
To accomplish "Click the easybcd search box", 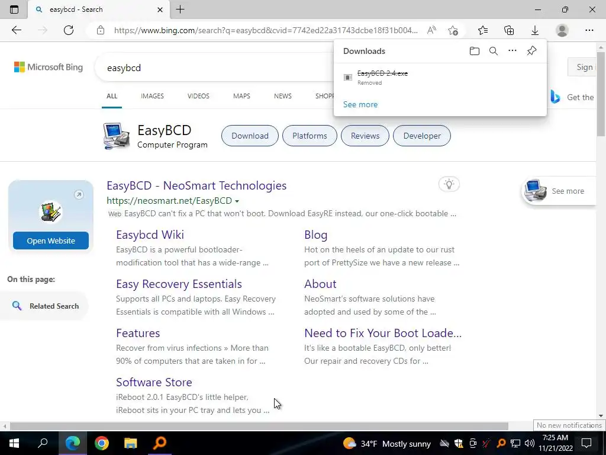I will pos(217,68).
